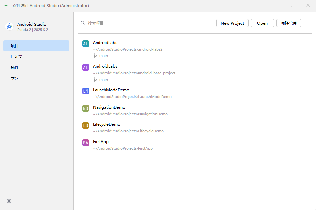Click the 克隆仓库 clone repository button
316x210 pixels.
coord(289,23)
